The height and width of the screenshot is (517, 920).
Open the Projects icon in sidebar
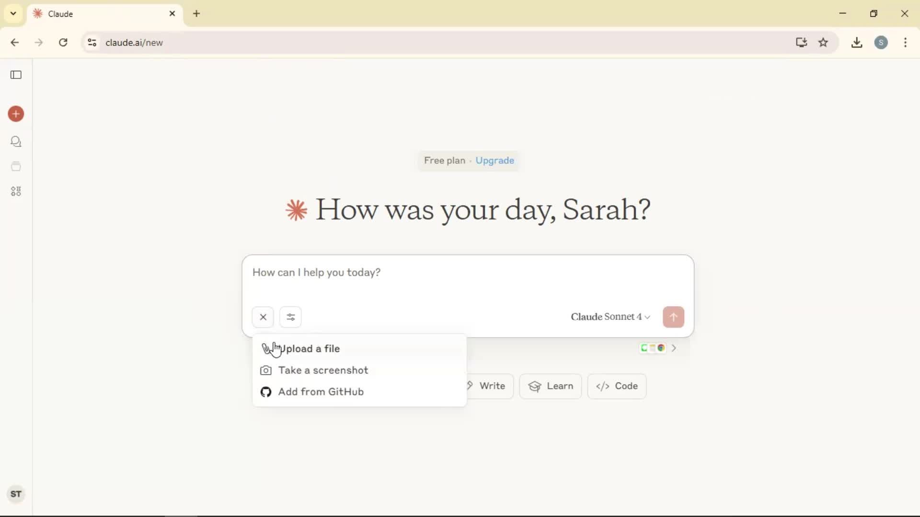16,167
